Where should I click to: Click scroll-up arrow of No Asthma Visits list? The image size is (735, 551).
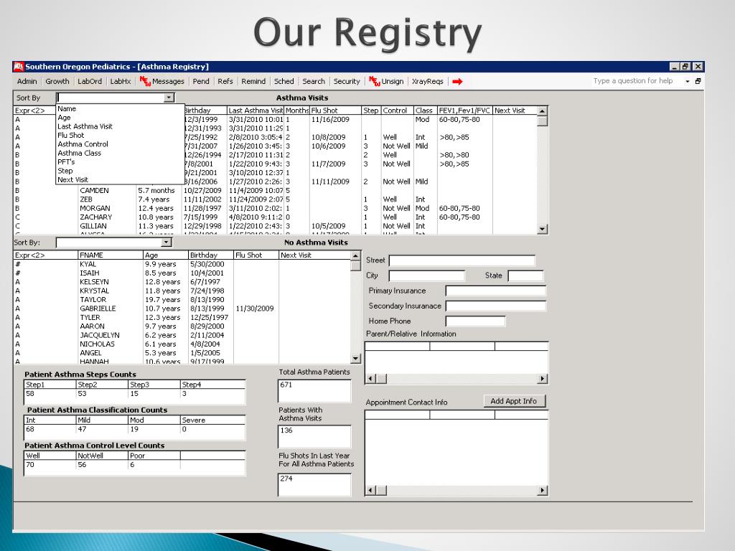(355, 255)
